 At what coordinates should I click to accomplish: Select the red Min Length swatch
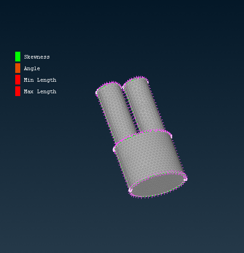[x=18, y=79]
